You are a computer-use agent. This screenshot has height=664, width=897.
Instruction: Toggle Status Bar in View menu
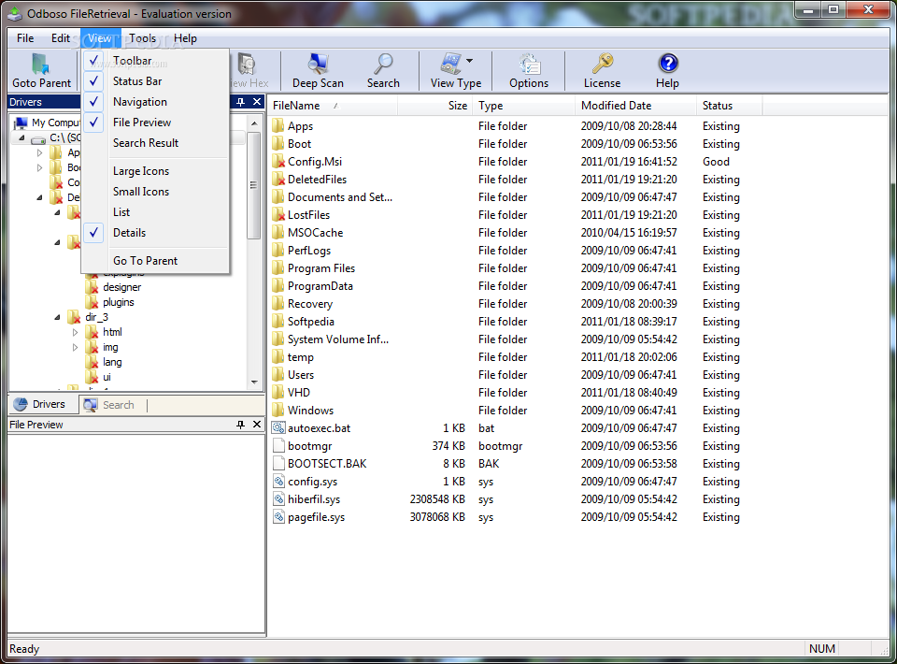[155, 80]
